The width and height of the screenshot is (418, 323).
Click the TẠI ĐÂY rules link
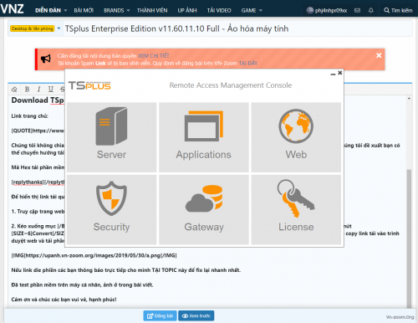(x=248, y=63)
